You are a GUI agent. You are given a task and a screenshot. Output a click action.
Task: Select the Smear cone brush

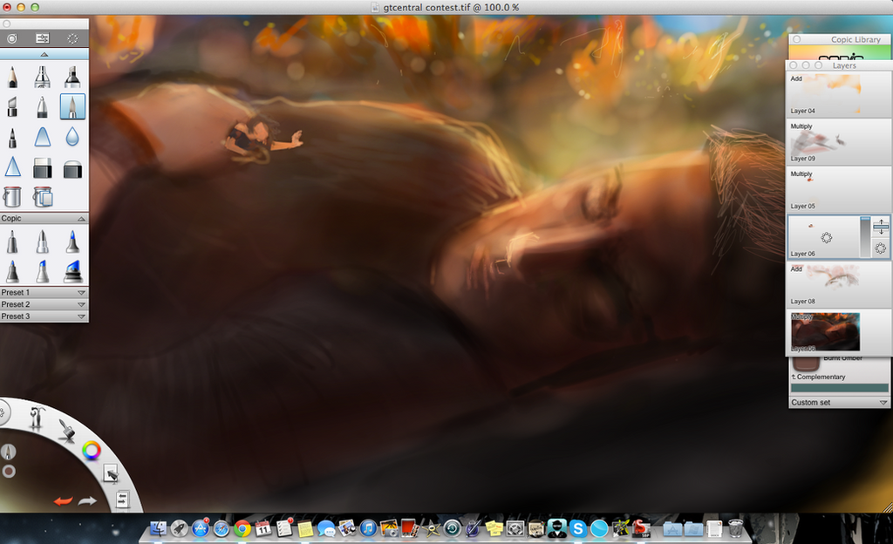click(x=42, y=137)
